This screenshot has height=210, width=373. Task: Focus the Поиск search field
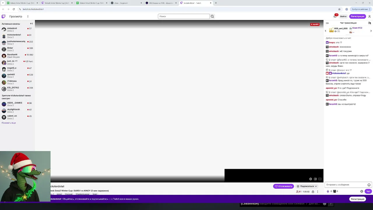[184, 16]
